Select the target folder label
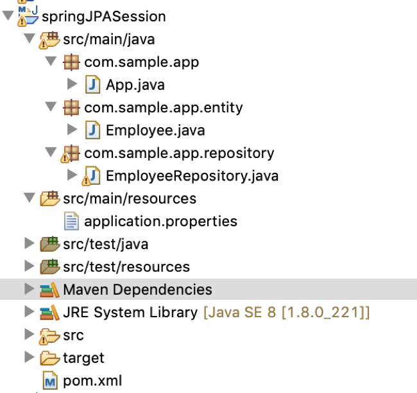The height and width of the screenshot is (393, 417). [x=84, y=358]
